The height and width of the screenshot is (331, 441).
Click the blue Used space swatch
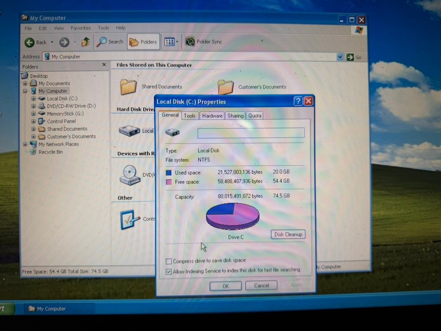(169, 172)
